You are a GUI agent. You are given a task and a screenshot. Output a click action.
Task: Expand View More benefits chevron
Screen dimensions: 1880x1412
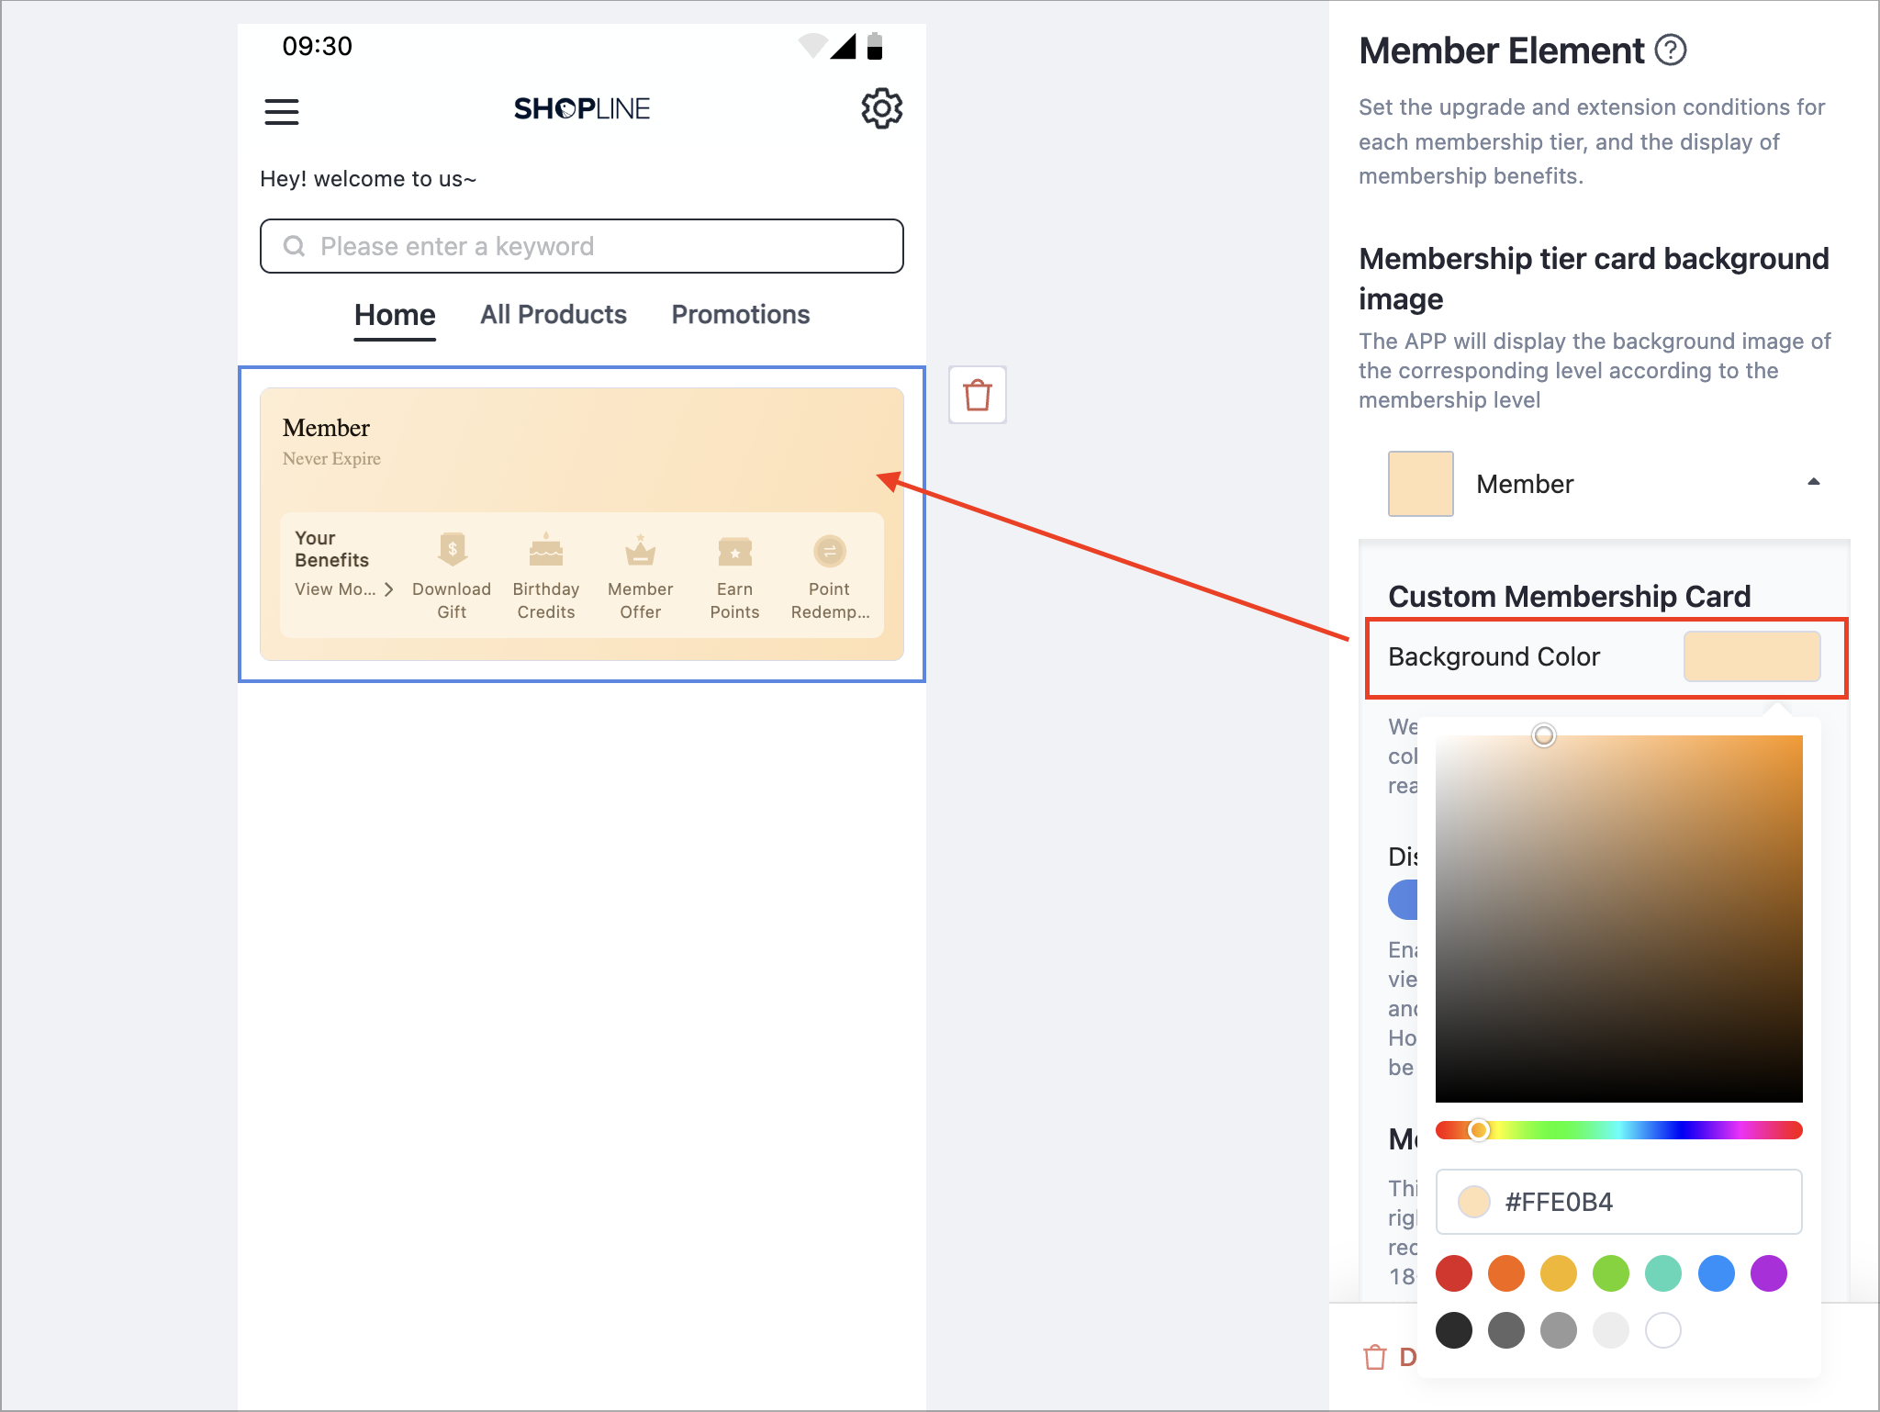point(389,589)
